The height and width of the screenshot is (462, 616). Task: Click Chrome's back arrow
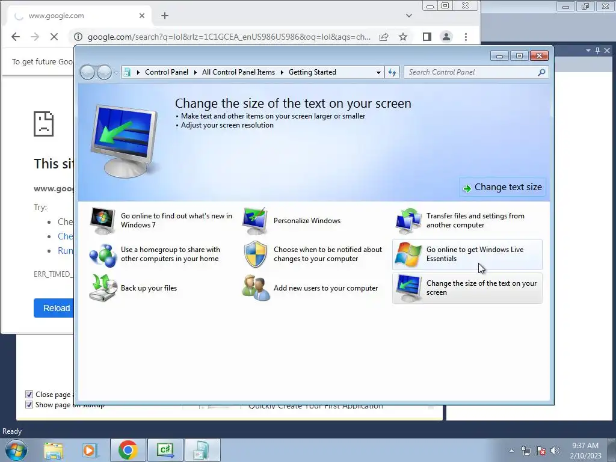point(15,37)
